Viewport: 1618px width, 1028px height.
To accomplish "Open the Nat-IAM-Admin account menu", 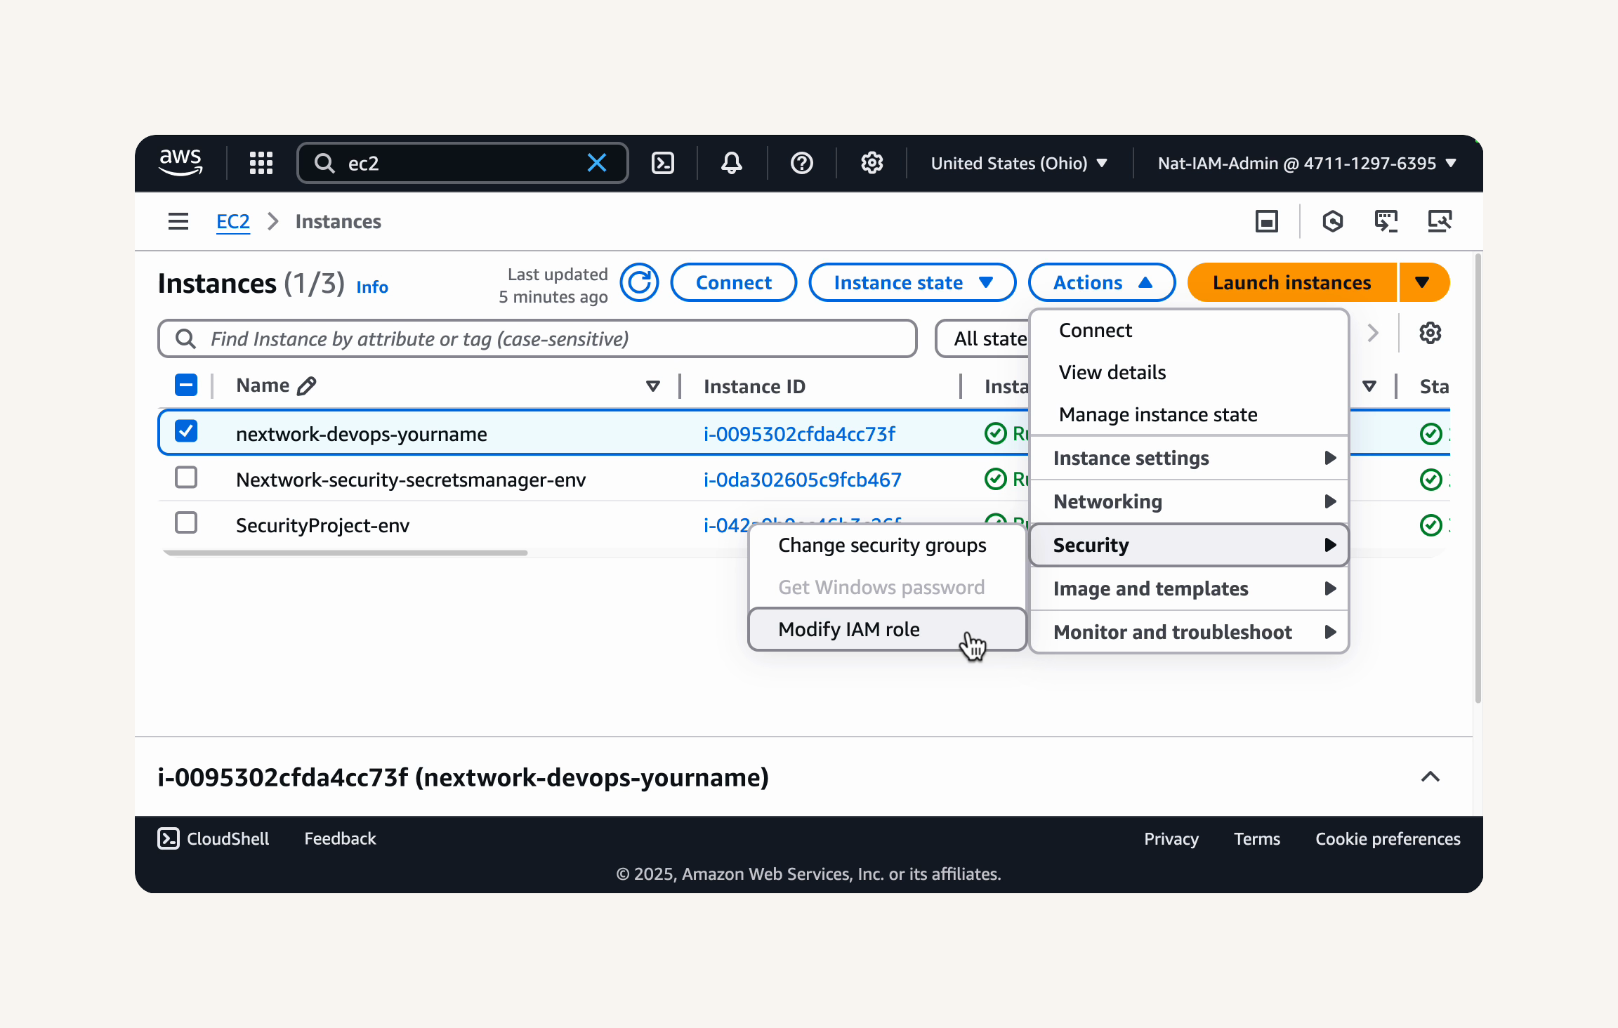I will [1307, 163].
